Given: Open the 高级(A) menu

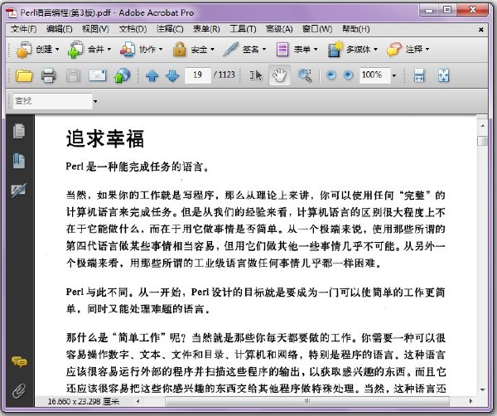Looking at the screenshot, I should pyautogui.click(x=279, y=29).
